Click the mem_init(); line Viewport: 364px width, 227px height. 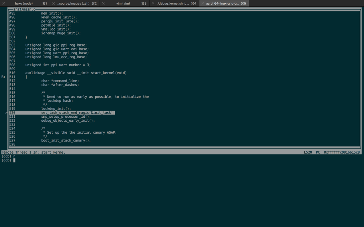pos(52,13)
